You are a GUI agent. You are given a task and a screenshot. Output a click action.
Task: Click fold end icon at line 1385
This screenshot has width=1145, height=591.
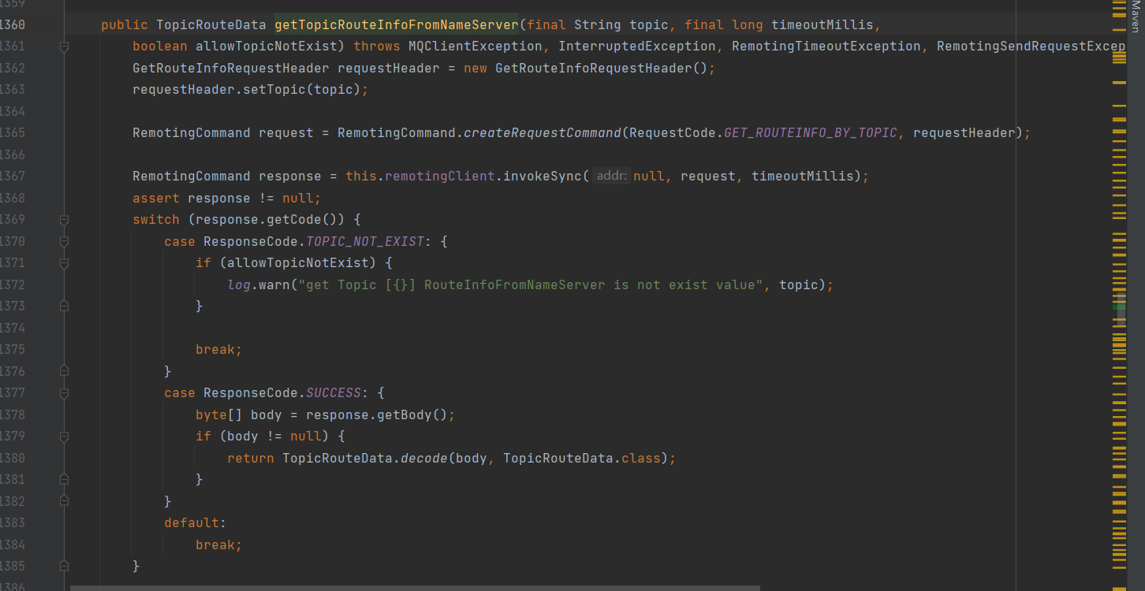pos(65,566)
